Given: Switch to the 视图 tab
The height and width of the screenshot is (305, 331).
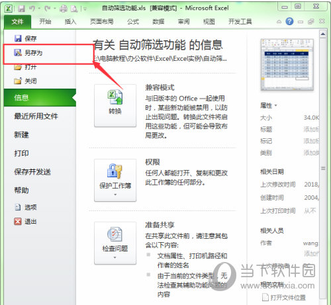Looking at the screenshot, I should coord(209,22).
